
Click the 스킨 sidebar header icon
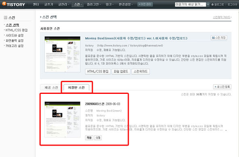6,17
